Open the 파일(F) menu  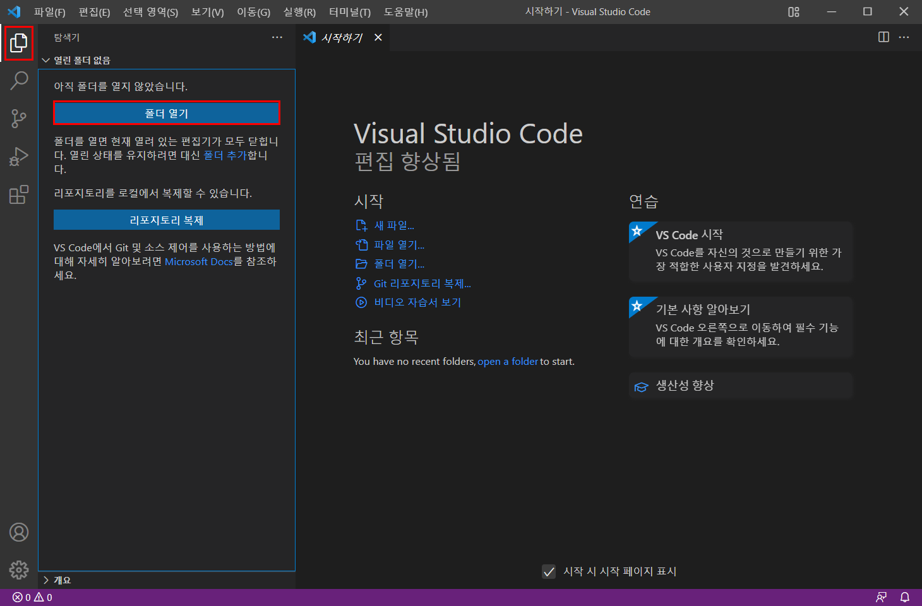coord(50,12)
